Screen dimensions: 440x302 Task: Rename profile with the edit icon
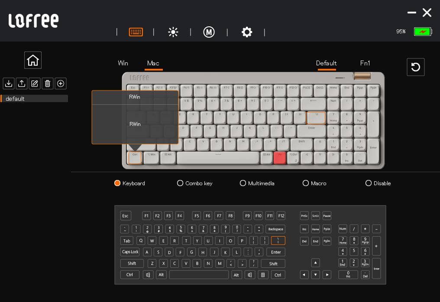[x=35, y=84]
